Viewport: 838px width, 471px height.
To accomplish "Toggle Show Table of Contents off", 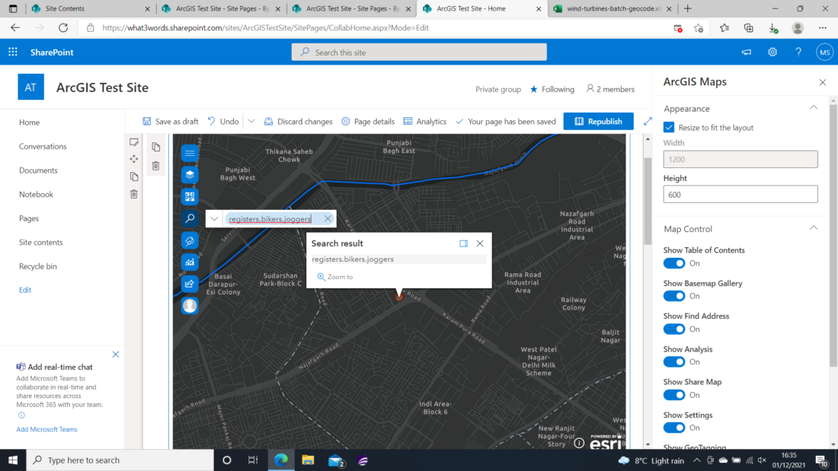I will [674, 263].
